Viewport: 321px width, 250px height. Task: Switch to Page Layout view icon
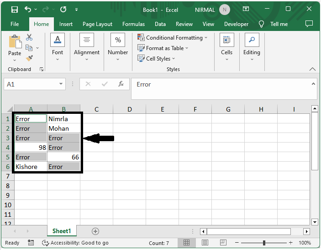pos(205,242)
